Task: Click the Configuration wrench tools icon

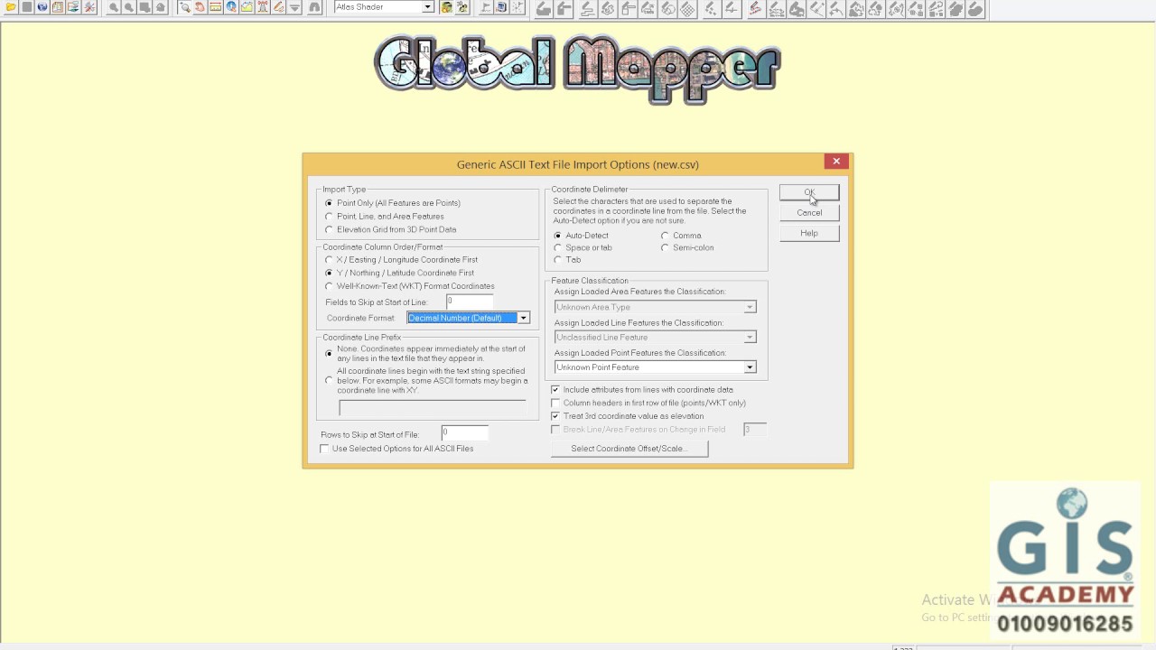Action: click(89, 7)
